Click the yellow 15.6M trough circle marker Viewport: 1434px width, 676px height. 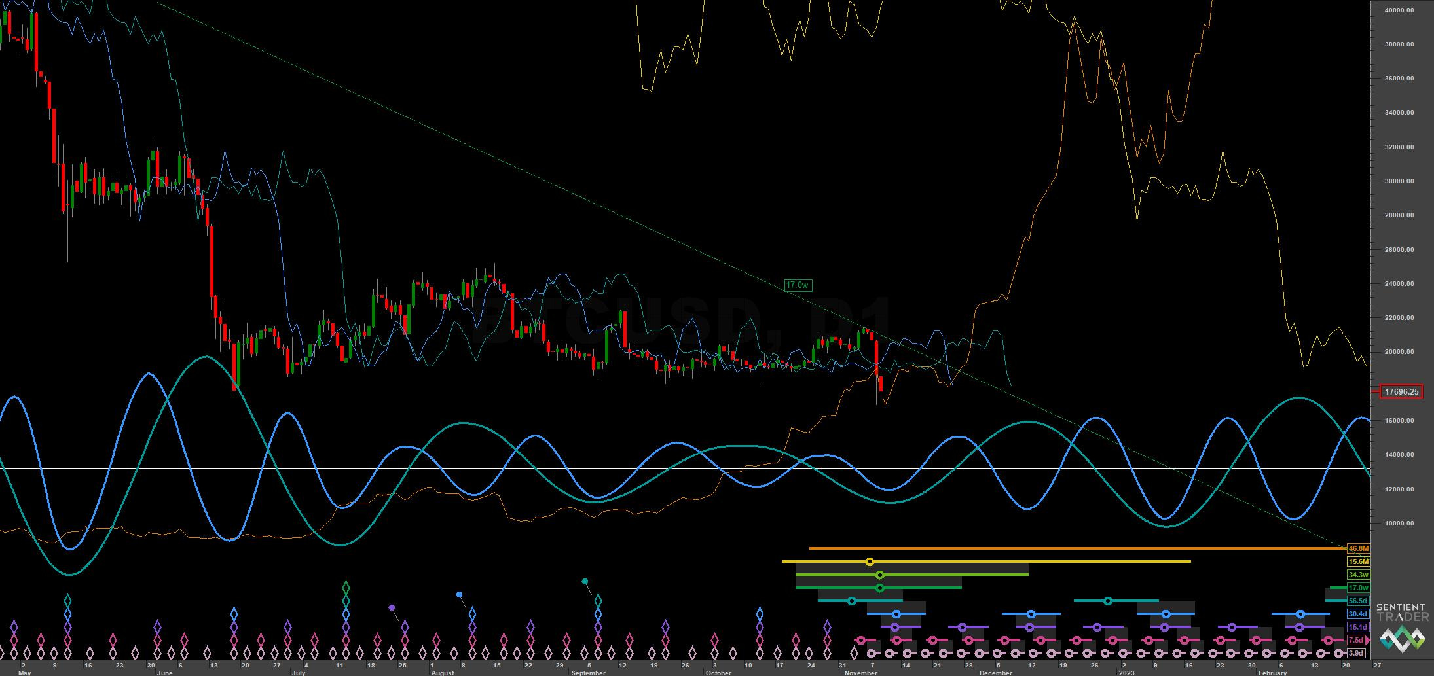870,561
